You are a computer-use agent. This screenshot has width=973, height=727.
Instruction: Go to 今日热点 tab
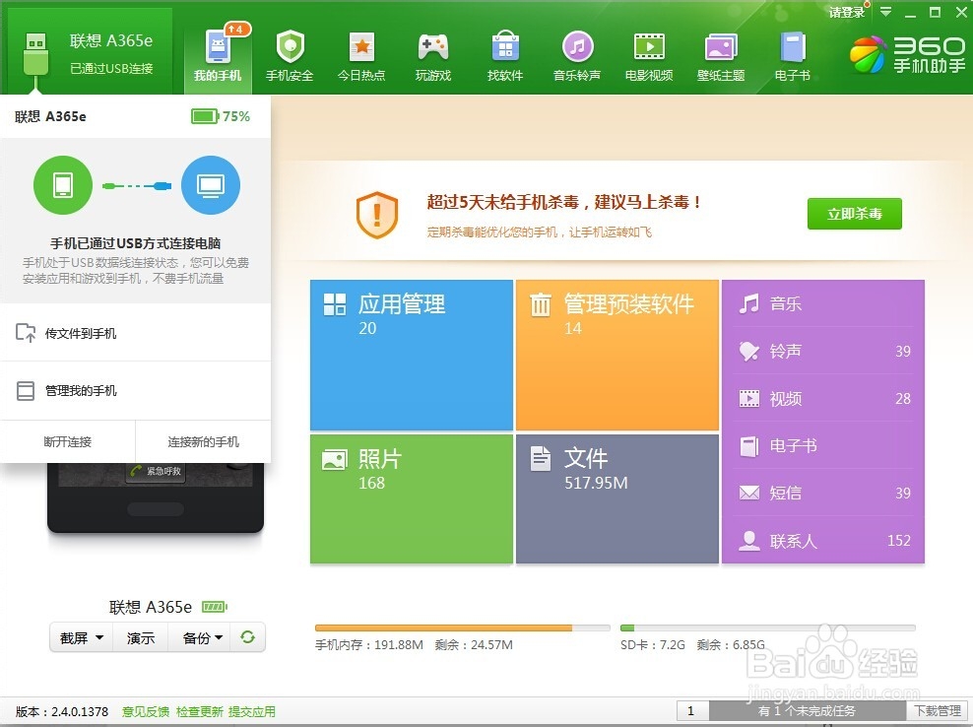361,56
